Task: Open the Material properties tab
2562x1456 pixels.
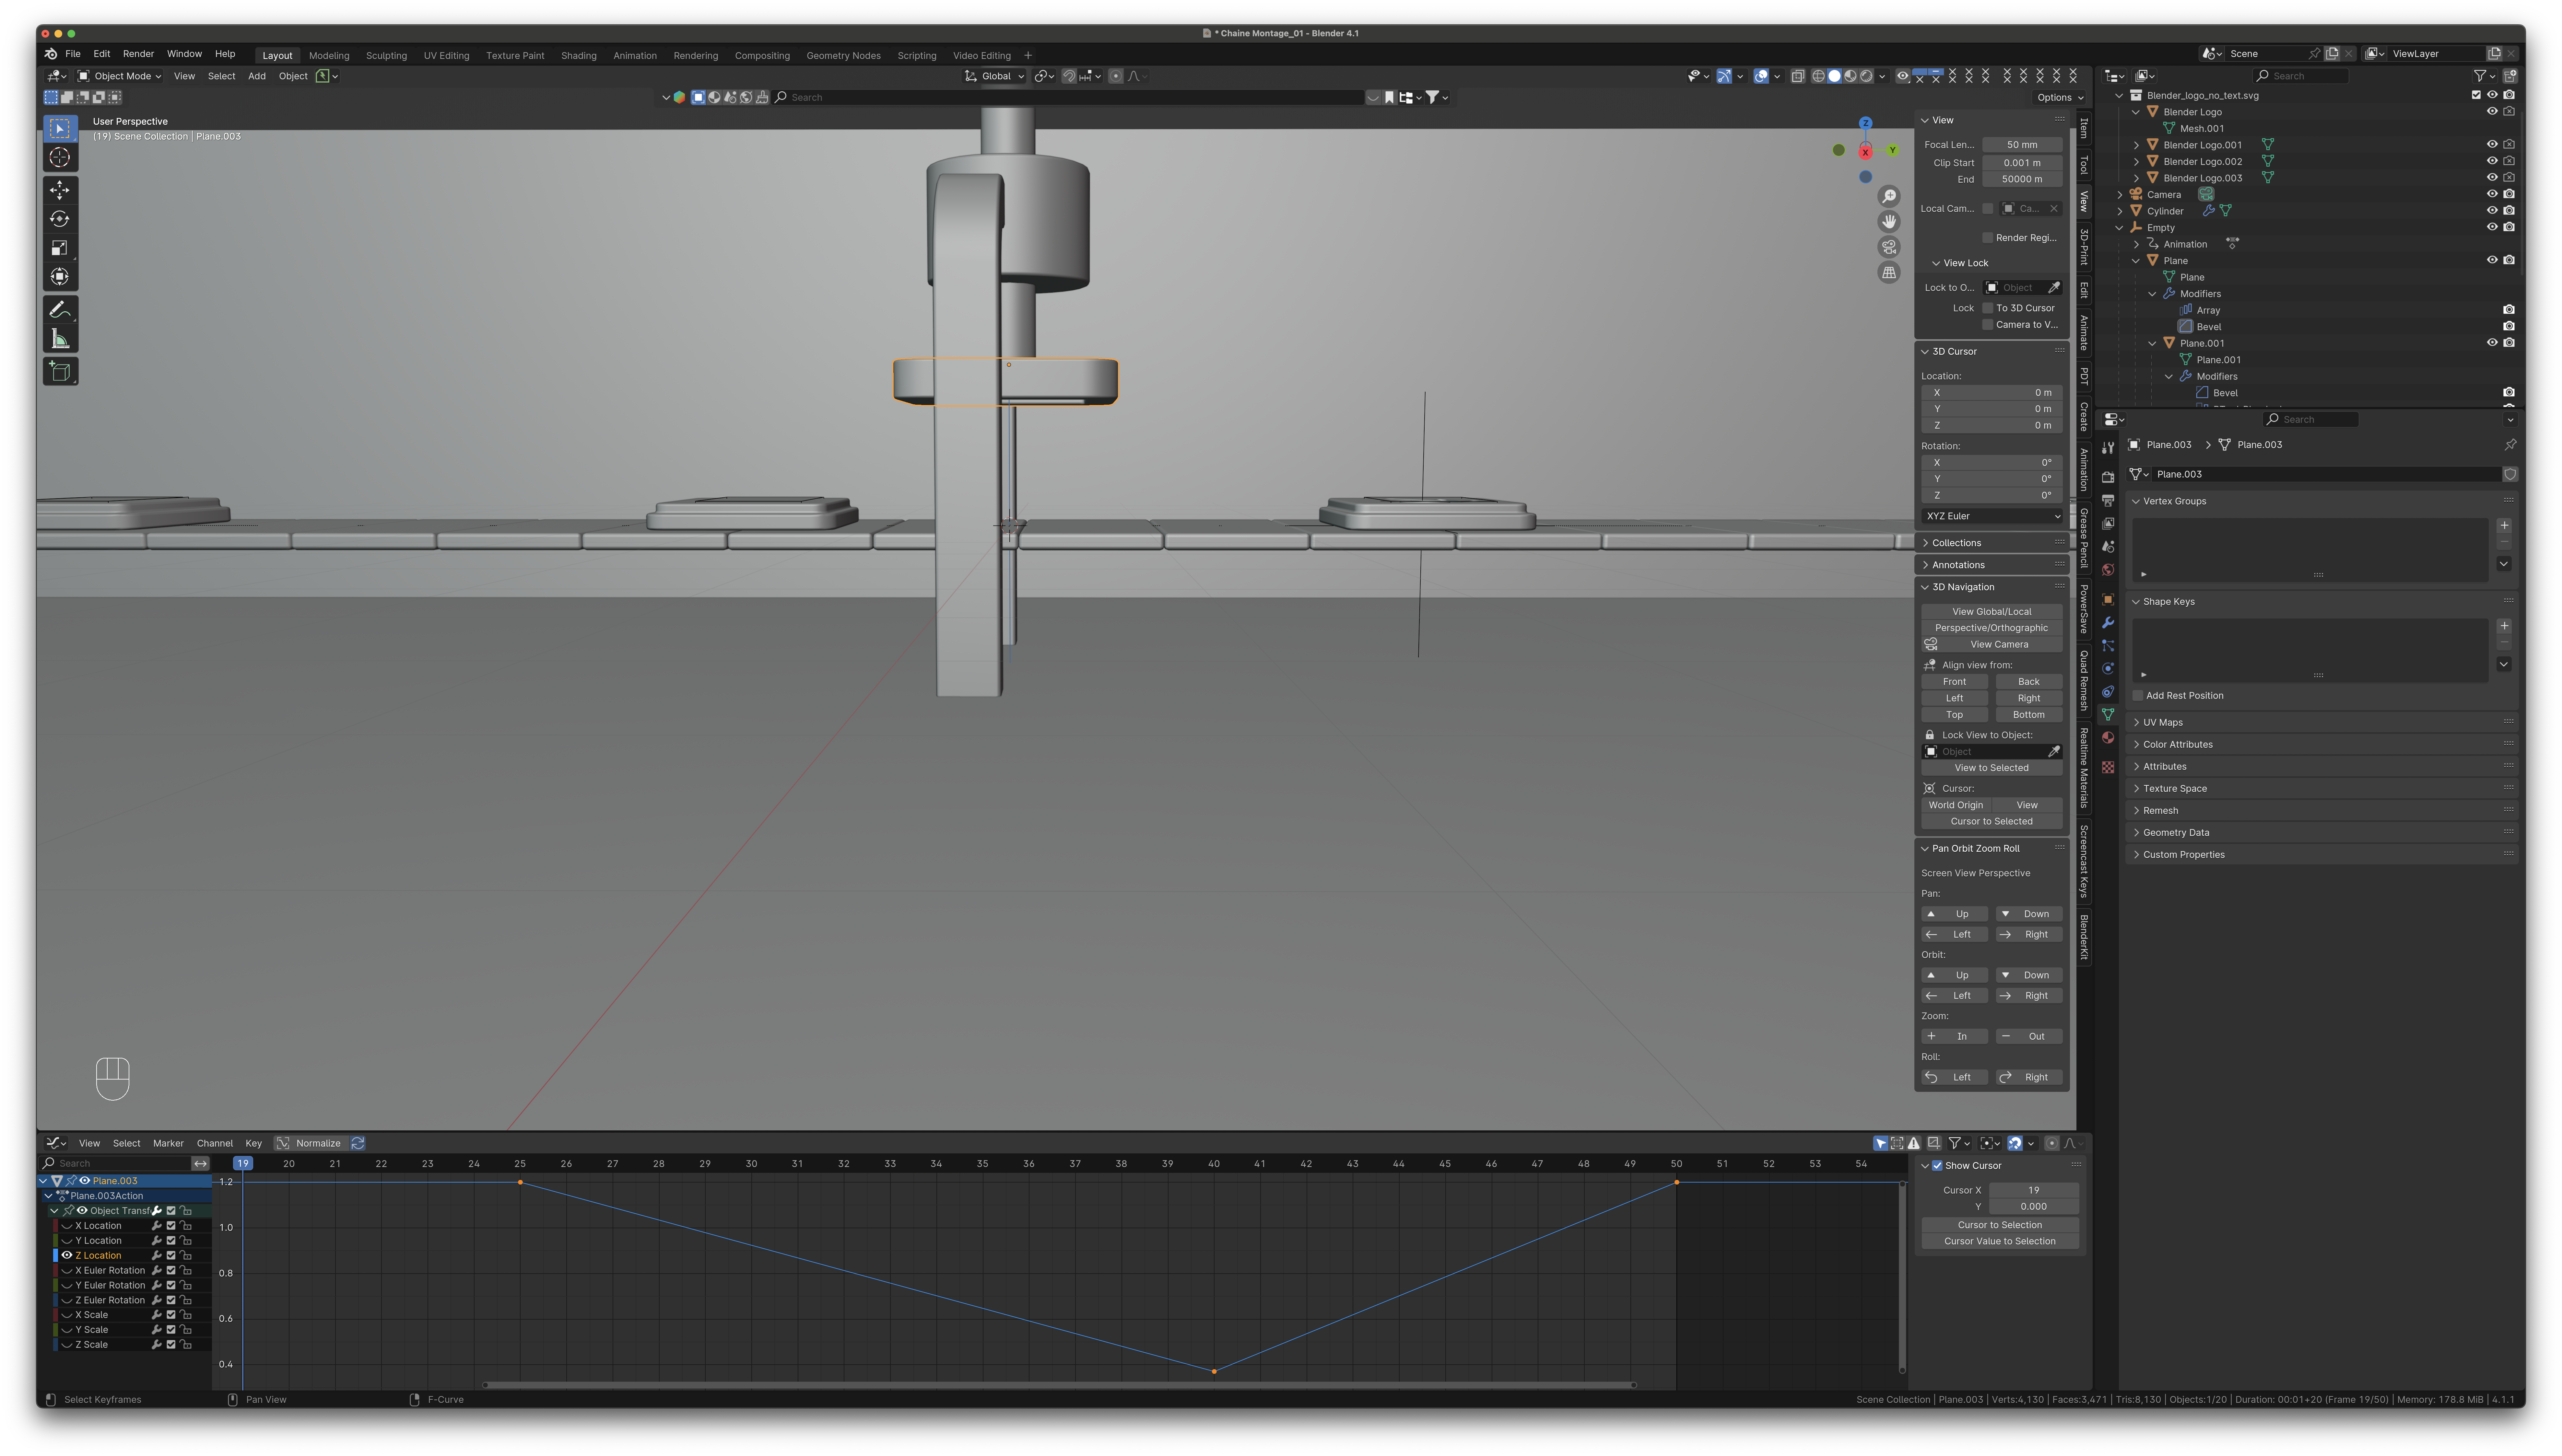Action: click(2108, 738)
